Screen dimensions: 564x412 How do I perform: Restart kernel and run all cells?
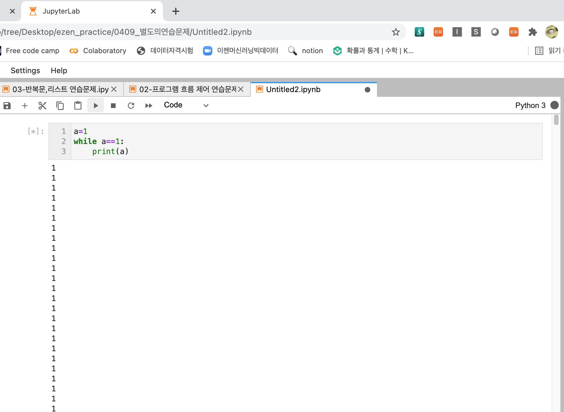click(148, 105)
